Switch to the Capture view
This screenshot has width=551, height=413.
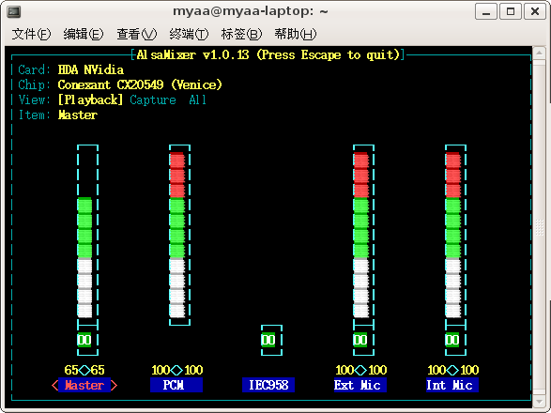coord(153,99)
